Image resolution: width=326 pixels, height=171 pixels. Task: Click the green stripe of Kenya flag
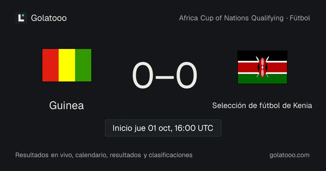pos(247,79)
